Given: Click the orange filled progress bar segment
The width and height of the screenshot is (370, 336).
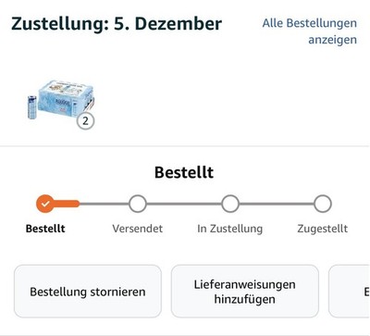Looking at the screenshot, I should (67, 204).
